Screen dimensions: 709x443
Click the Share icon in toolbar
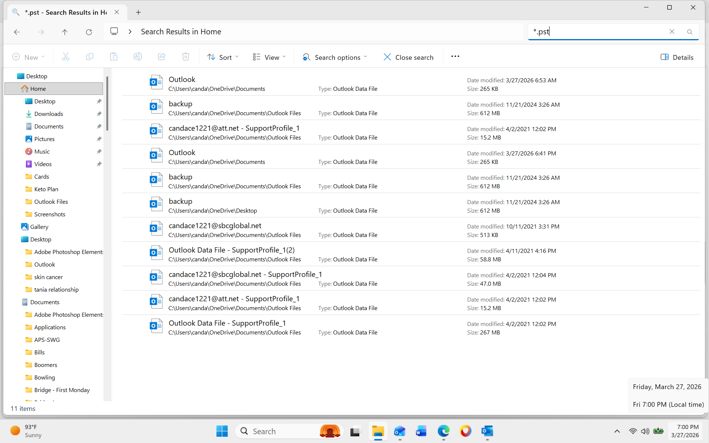162,57
